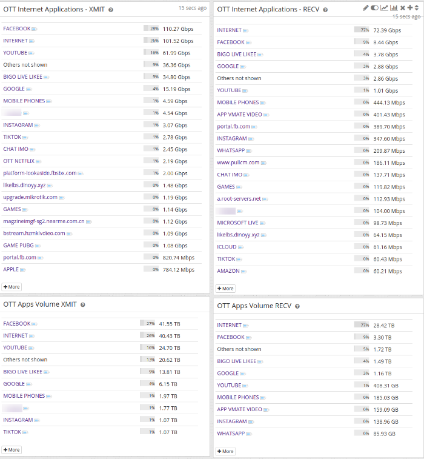Open magzineimgf-sg2.nearme.com.cn link
The height and width of the screenshot is (459, 424).
44,221
